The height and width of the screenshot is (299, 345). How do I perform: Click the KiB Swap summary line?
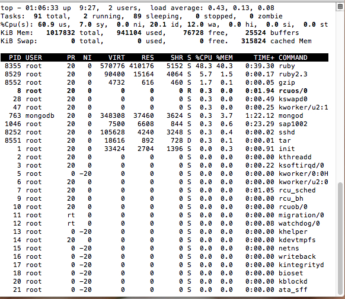click(156, 41)
